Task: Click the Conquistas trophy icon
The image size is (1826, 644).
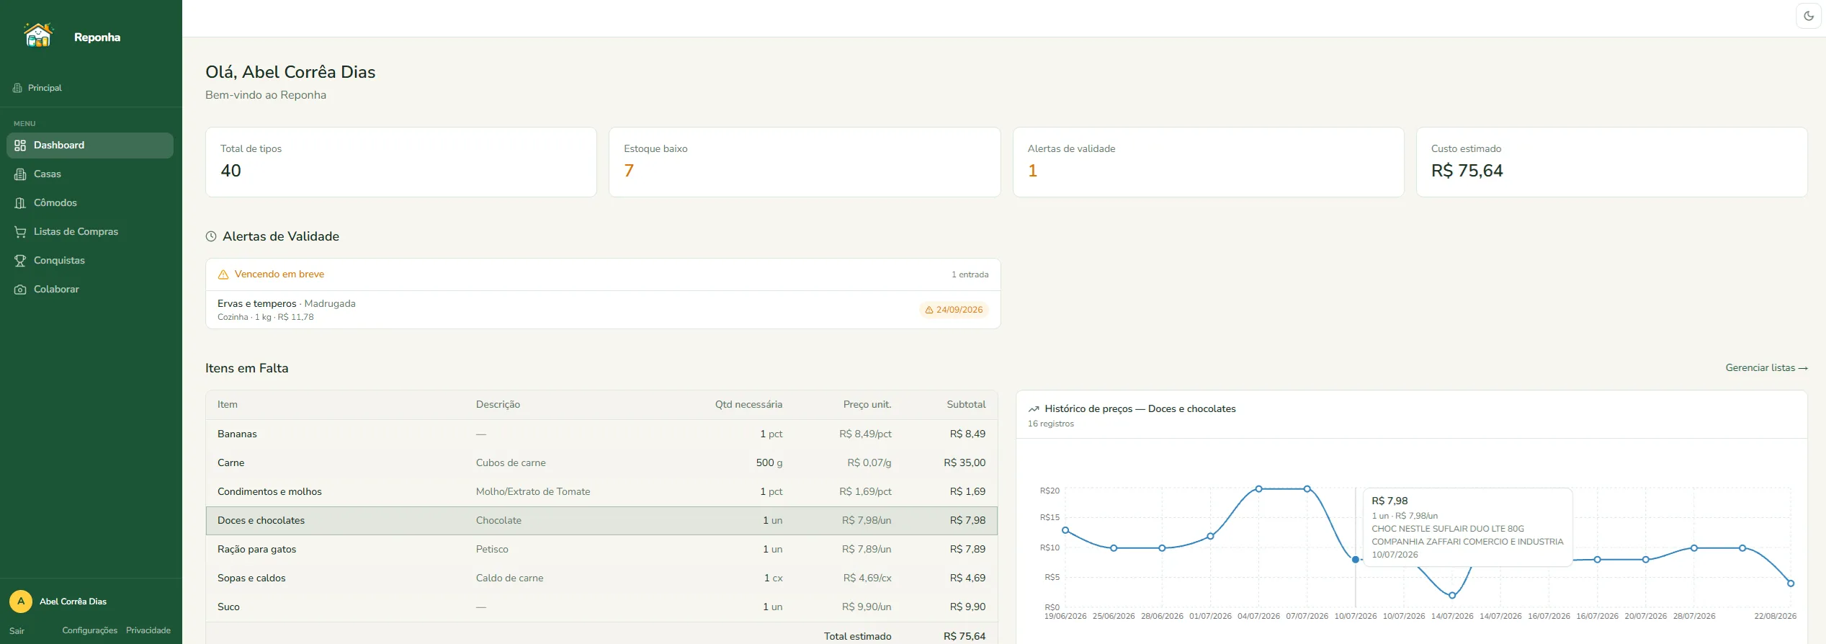Action: 20,261
